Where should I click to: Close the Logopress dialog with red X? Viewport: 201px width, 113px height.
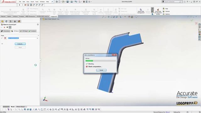[x=114, y=55]
